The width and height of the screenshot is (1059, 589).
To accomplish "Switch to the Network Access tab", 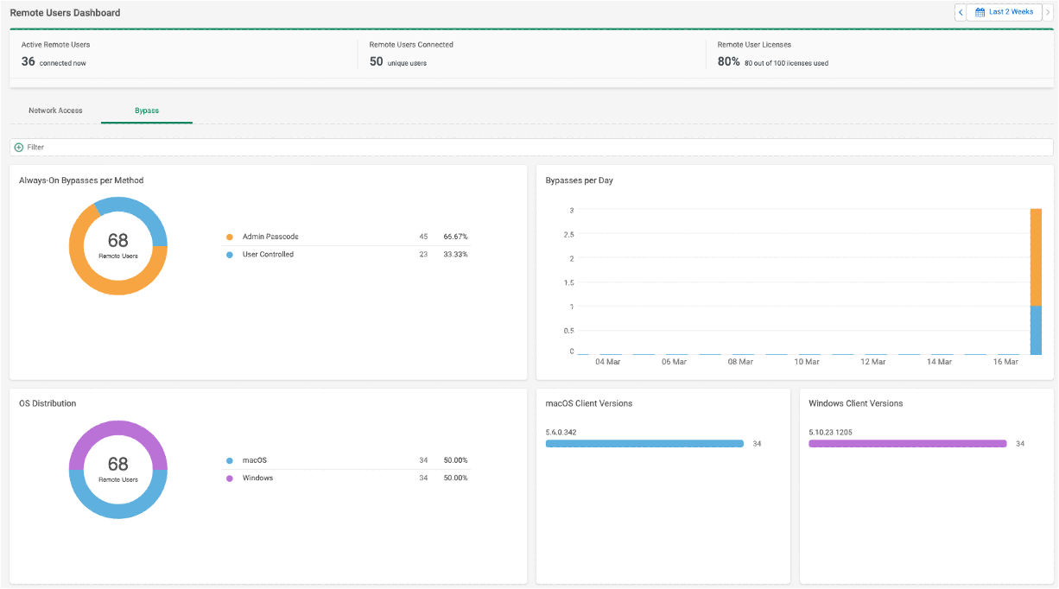I will click(x=55, y=111).
